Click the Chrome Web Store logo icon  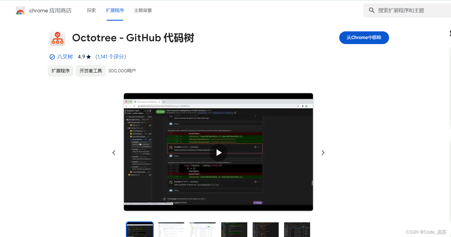tap(20, 11)
